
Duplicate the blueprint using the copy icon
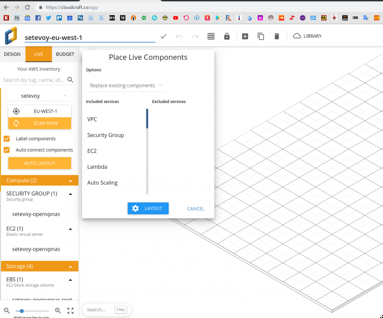261,36
